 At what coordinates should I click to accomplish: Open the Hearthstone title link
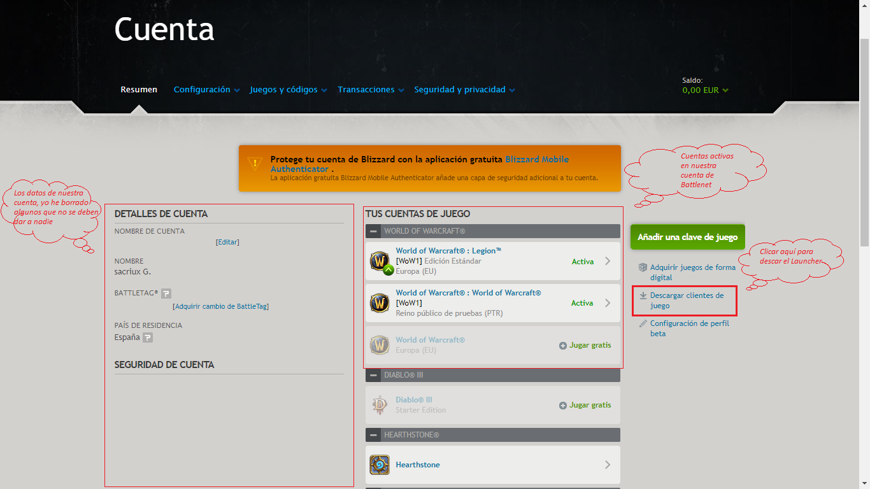tap(418, 465)
